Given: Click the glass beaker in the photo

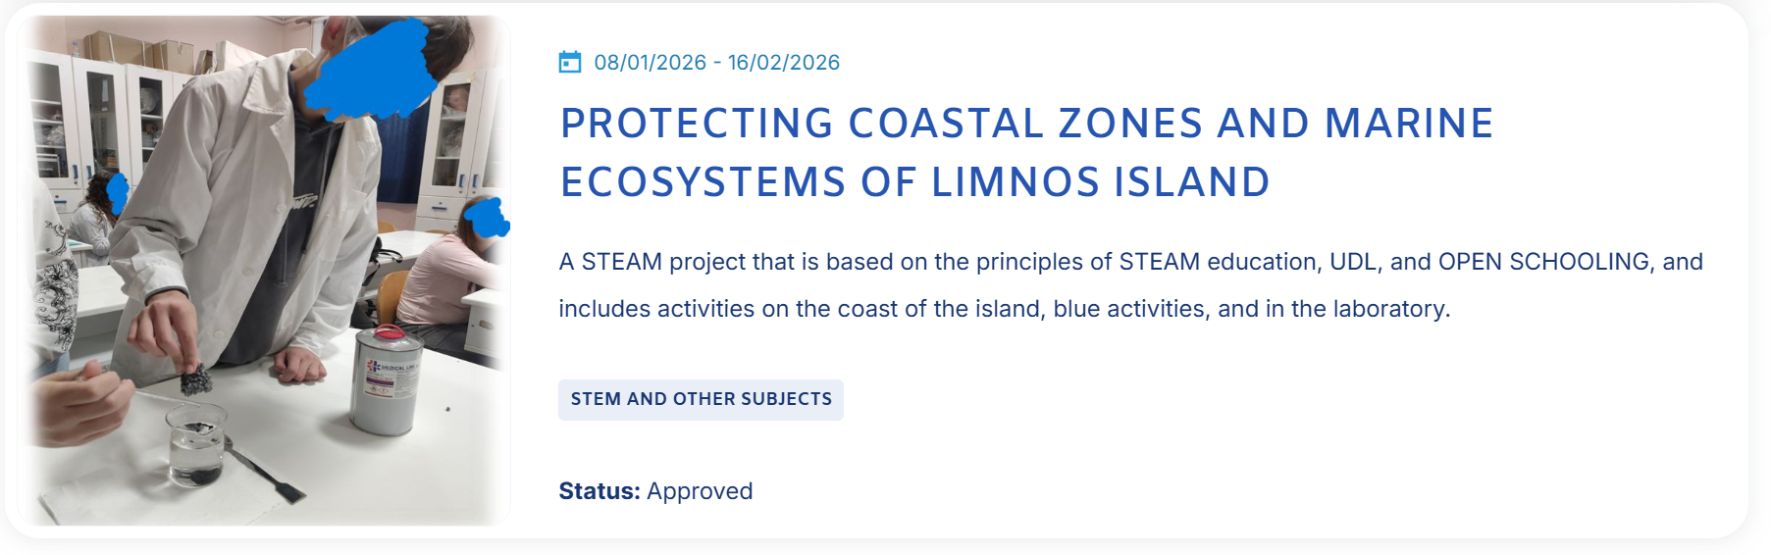Looking at the screenshot, I should click(x=196, y=446).
